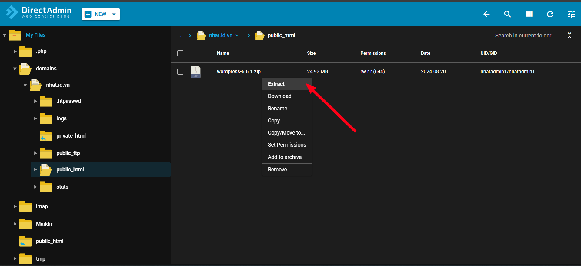Open the breadcrumb ellipsis link

pyautogui.click(x=181, y=36)
